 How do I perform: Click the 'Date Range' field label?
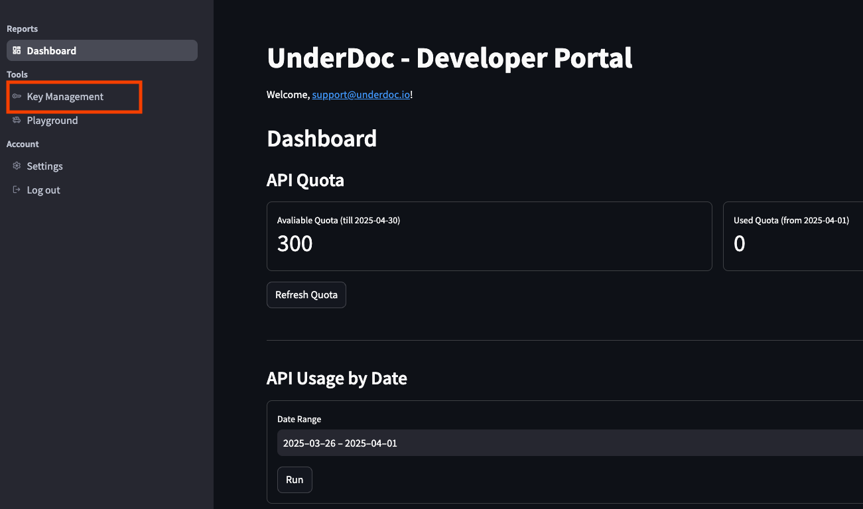[x=299, y=419]
